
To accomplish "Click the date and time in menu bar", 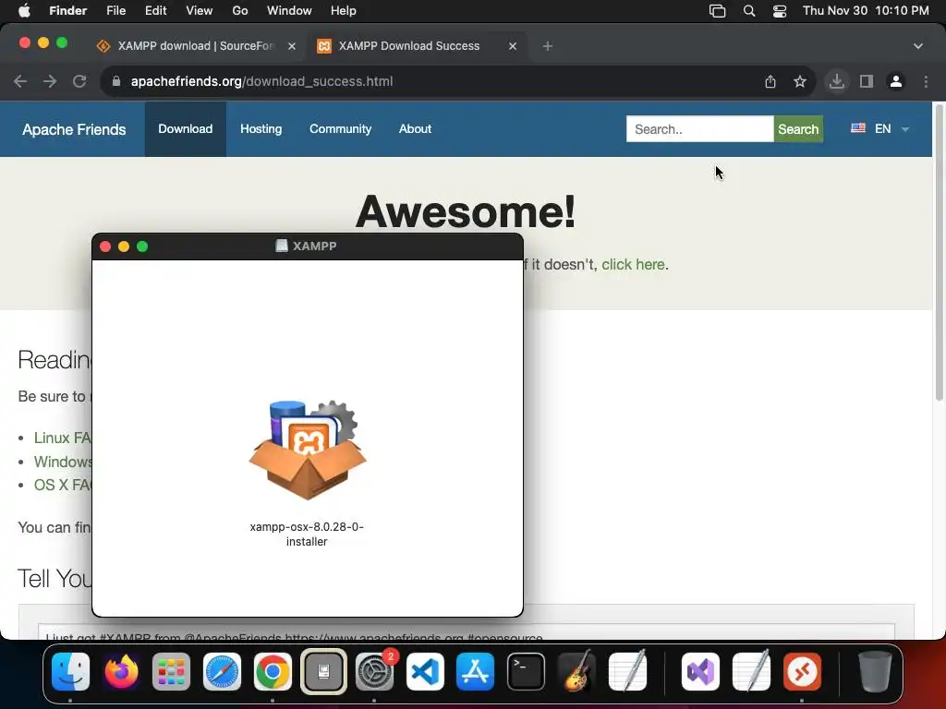I will pyautogui.click(x=866, y=11).
